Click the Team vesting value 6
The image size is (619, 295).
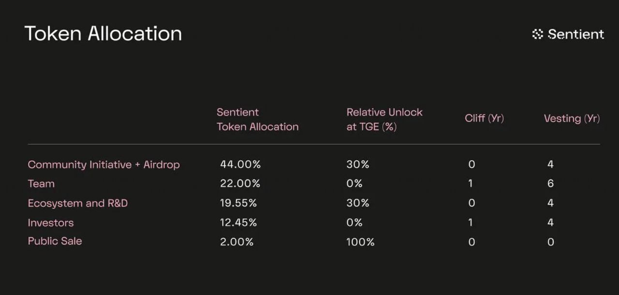(x=550, y=184)
